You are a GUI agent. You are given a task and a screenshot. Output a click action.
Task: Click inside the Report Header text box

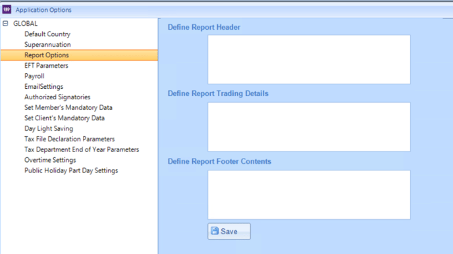309,59
